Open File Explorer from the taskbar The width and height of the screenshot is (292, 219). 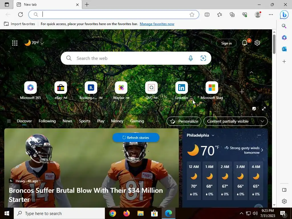point(140,213)
